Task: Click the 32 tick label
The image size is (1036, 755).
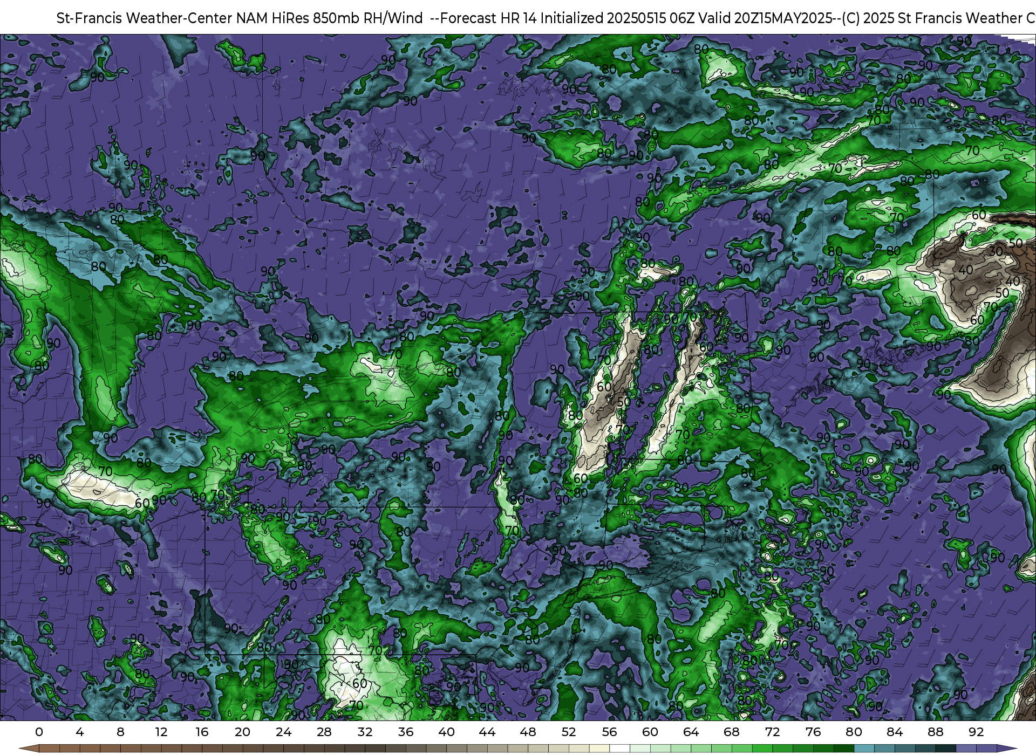Action: [365, 732]
